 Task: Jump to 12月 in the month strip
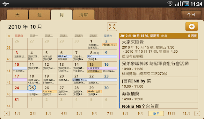[186, 114]
